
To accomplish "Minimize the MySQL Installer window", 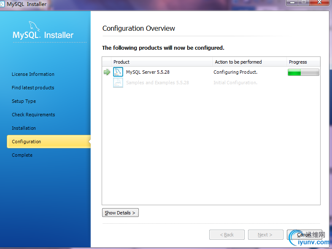I will click(292, 3).
